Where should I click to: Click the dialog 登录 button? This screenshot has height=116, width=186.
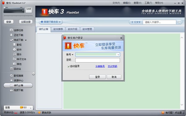pyautogui.click(x=97, y=77)
